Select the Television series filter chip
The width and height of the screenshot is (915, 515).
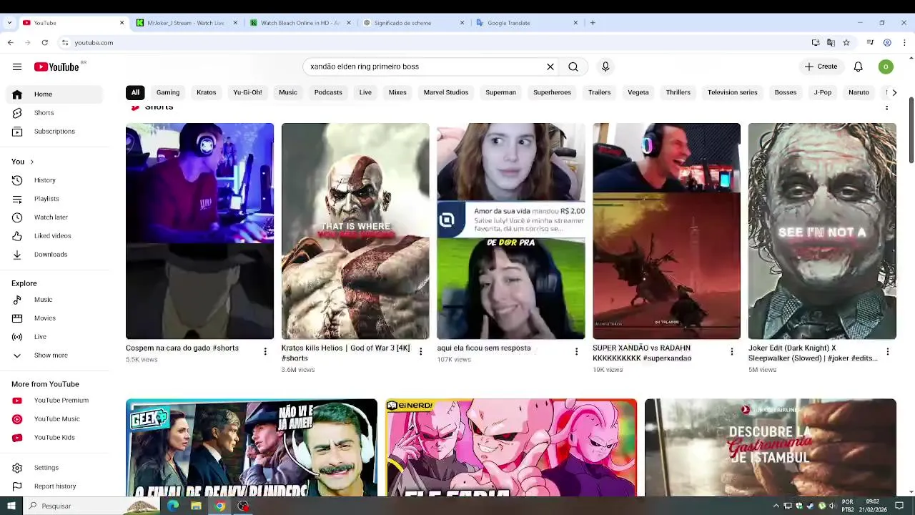[x=732, y=92]
